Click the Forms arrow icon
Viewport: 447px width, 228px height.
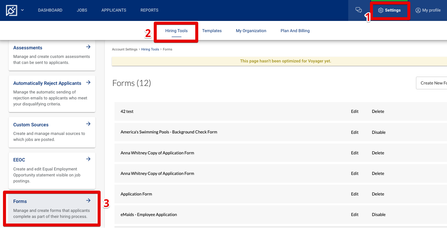[x=88, y=200]
